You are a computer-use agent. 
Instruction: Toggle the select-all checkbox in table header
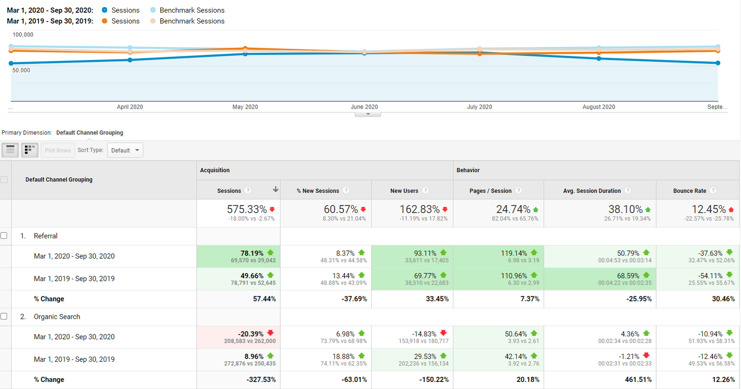tap(4, 180)
